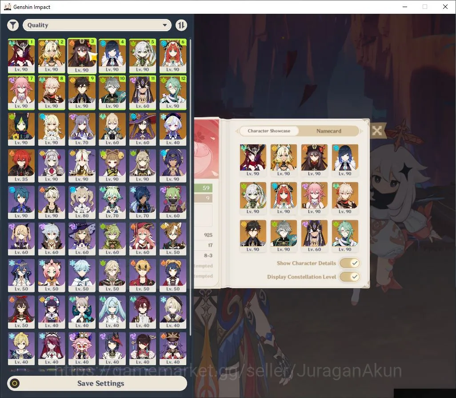
Task: Choose Kaeya at Lv. 70
Action: point(143,203)
